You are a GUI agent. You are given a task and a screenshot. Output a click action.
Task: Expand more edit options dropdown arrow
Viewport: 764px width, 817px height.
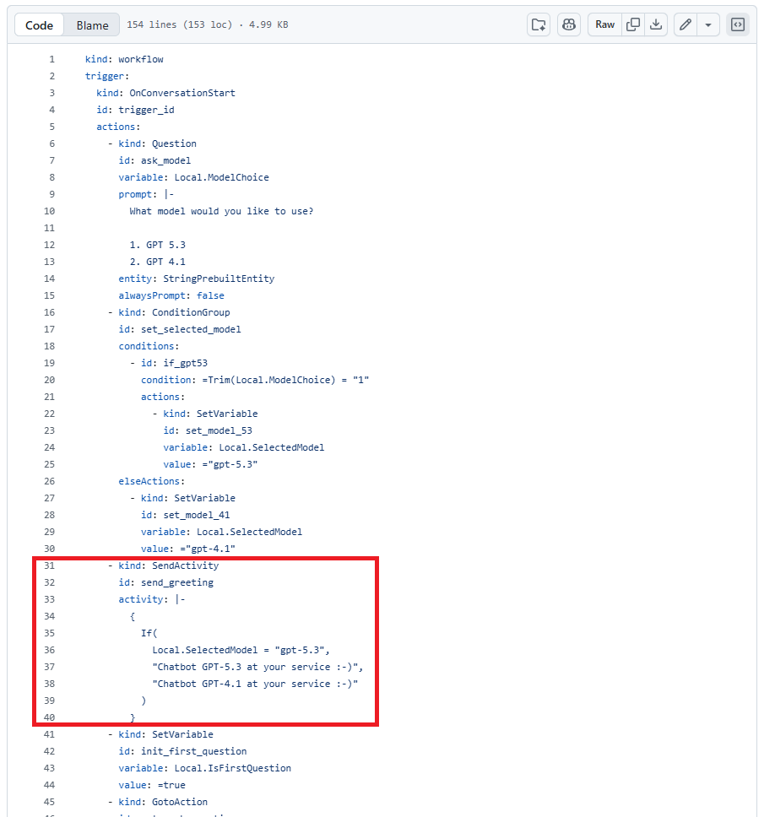coord(708,24)
